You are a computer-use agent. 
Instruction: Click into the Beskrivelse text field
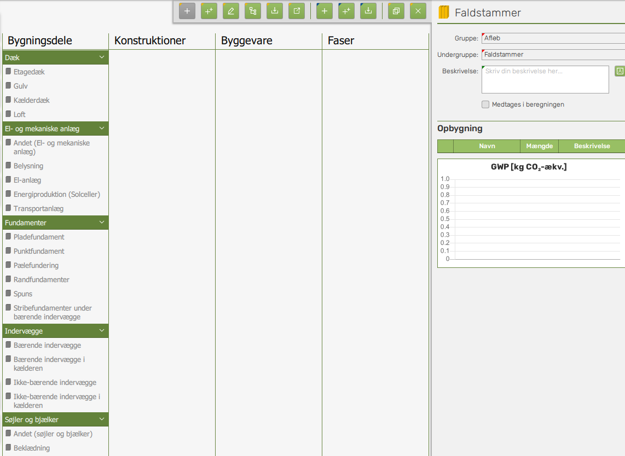545,80
